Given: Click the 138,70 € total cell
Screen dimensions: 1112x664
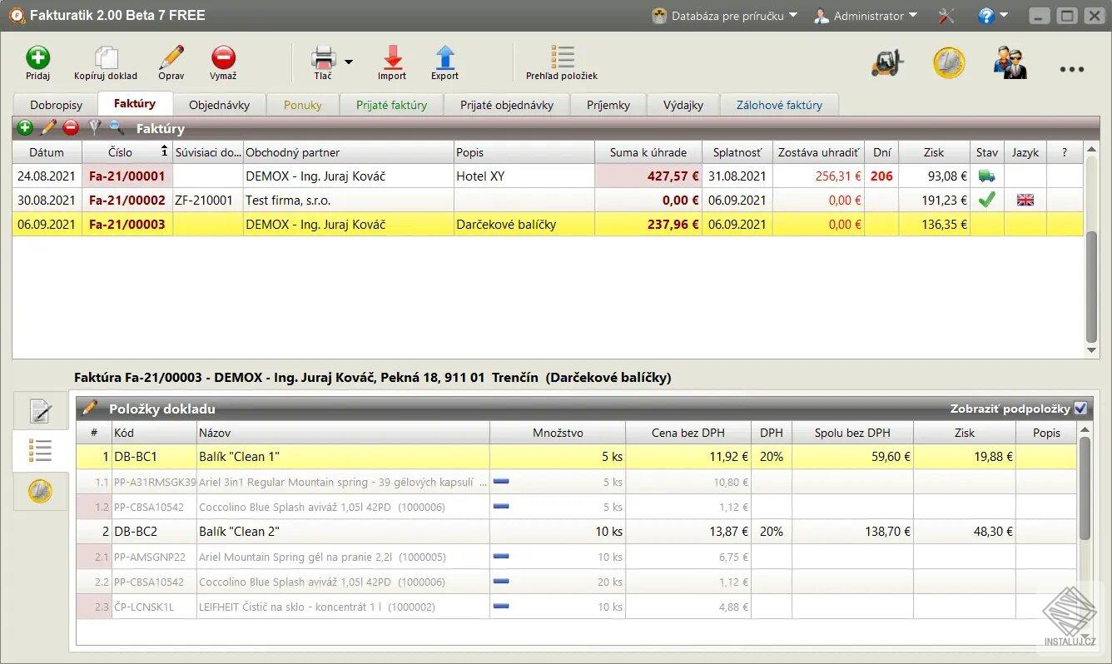Looking at the screenshot, I should point(852,532).
